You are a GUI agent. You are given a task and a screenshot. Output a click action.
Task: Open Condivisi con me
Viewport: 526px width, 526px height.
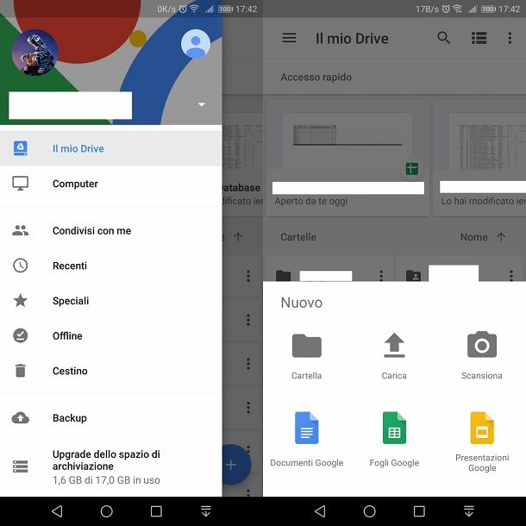(110, 230)
